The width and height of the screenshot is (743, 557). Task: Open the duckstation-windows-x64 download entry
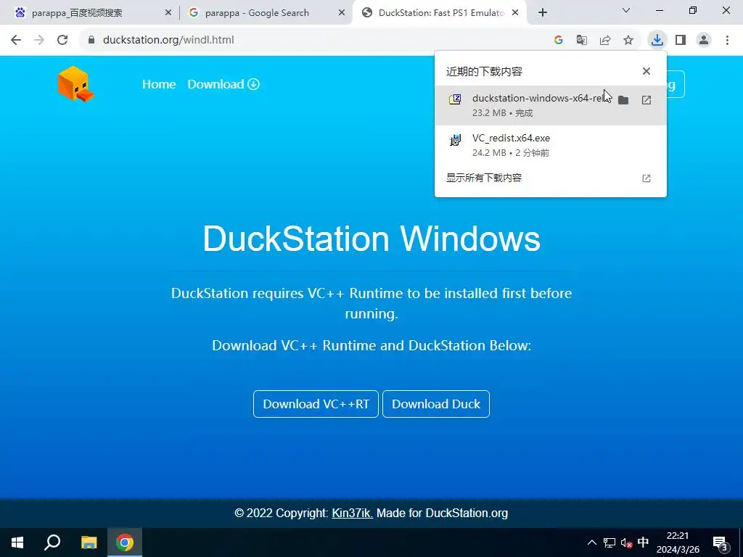(551, 105)
